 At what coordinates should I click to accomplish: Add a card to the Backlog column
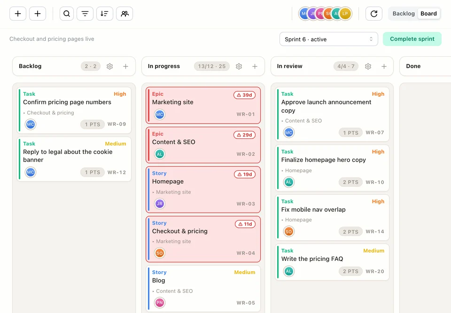(x=126, y=66)
